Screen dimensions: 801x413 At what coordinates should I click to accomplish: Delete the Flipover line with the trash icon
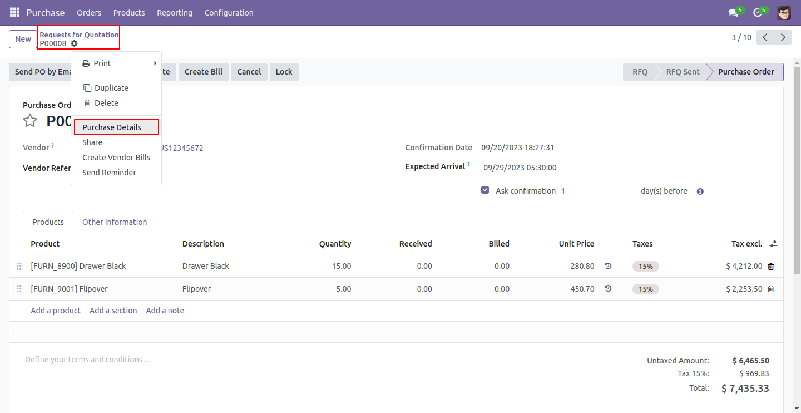[770, 289]
